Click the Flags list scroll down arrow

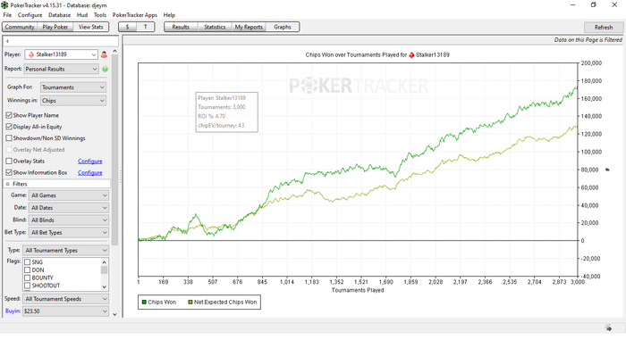pos(105,286)
